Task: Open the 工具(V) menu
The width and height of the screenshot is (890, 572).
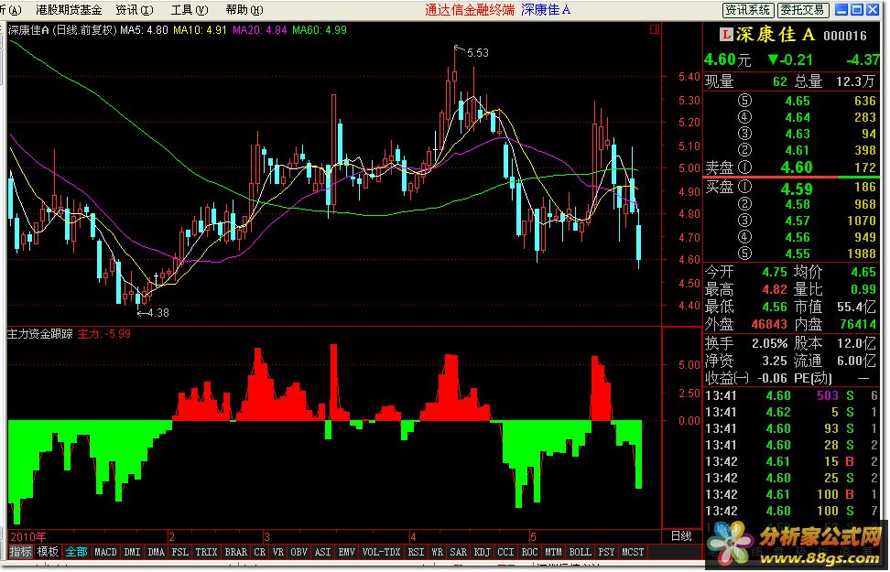Action: [190, 10]
